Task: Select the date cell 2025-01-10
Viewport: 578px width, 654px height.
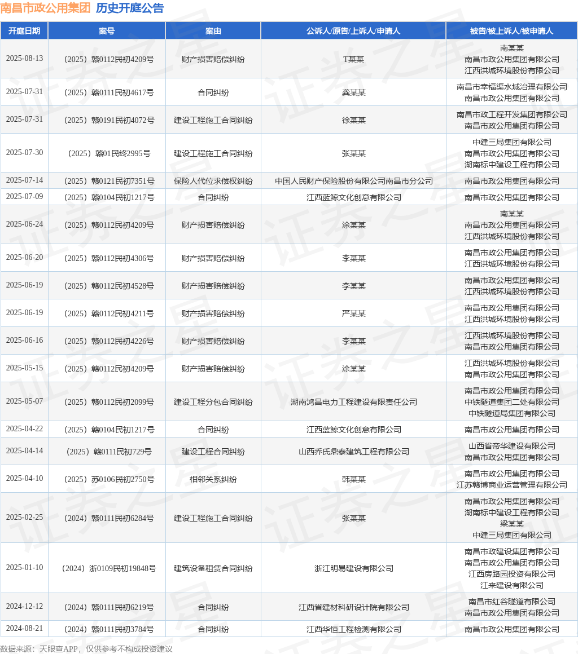Action: 25,567
